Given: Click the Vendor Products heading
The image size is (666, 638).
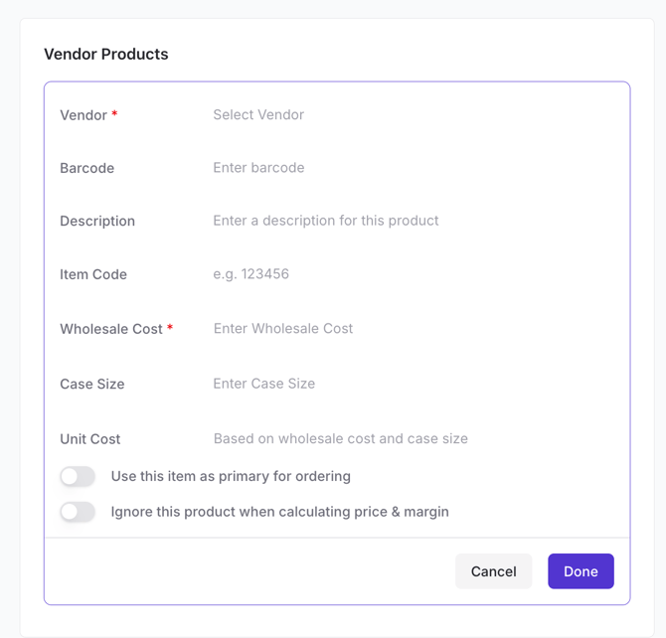Looking at the screenshot, I should click(x=106, y=55).
